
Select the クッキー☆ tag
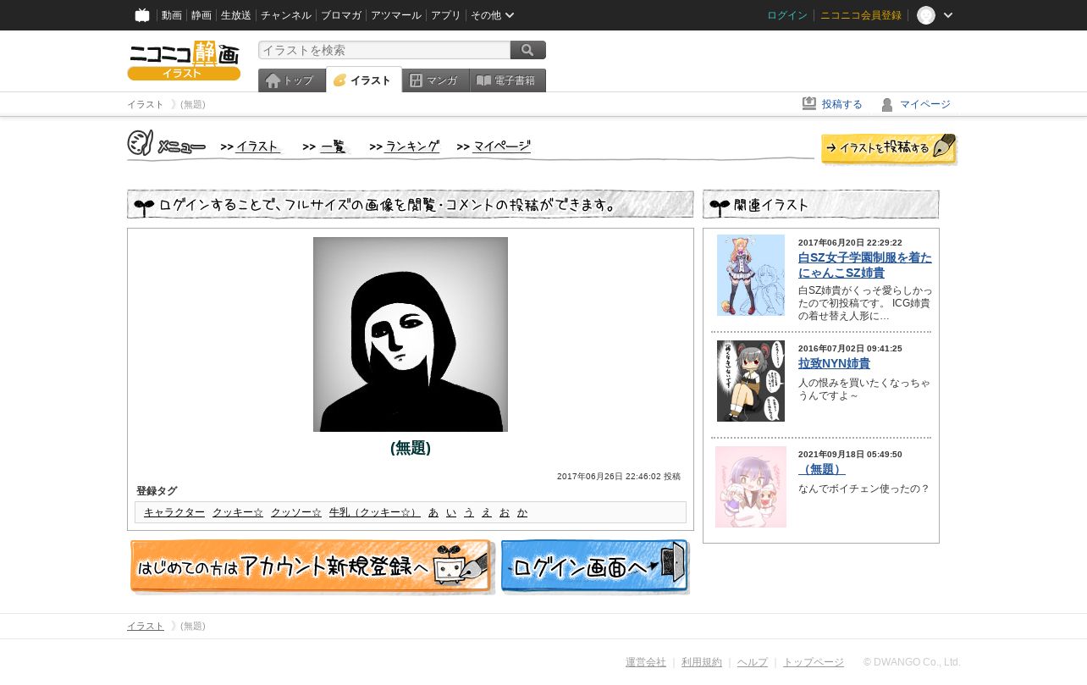click(238, 512)
